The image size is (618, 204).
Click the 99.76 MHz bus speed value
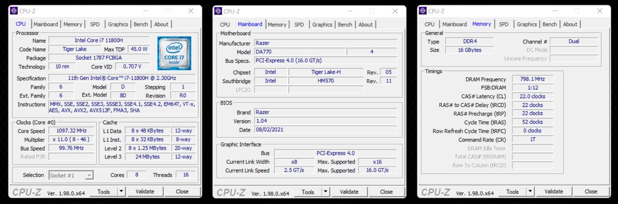coord(71,148)
